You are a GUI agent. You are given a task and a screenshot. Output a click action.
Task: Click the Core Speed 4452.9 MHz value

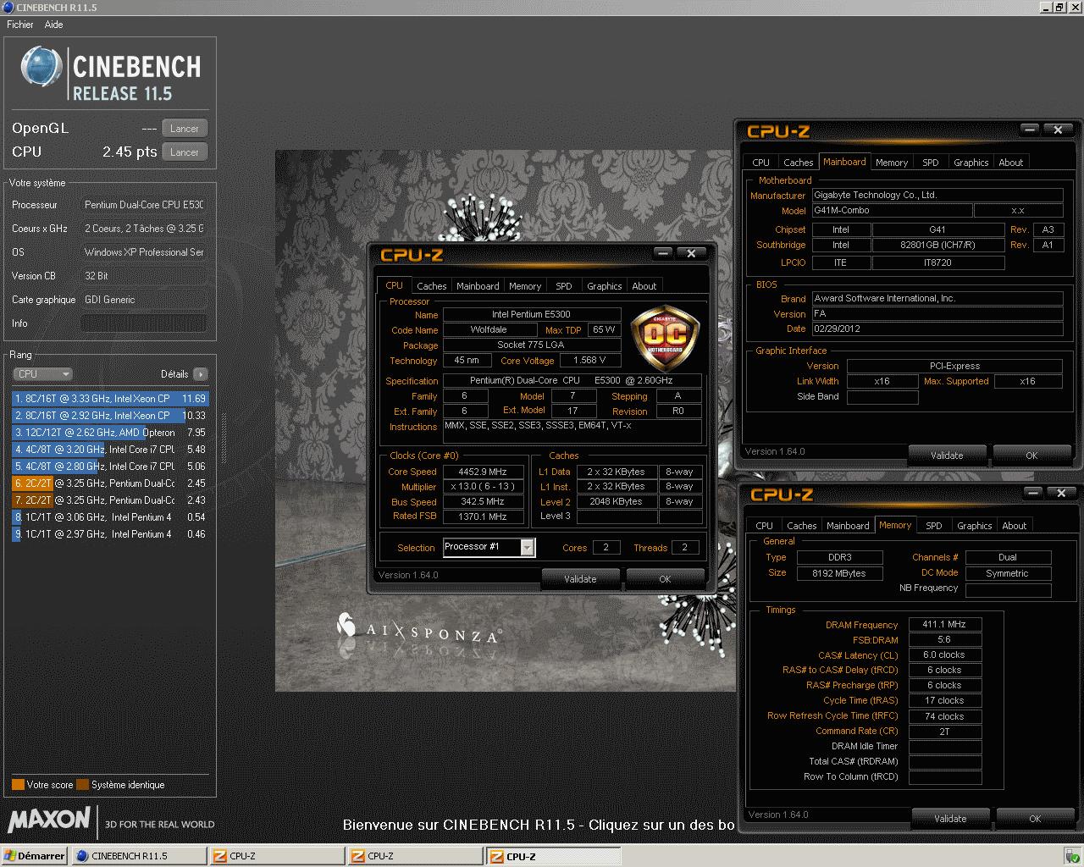[483, 472]
